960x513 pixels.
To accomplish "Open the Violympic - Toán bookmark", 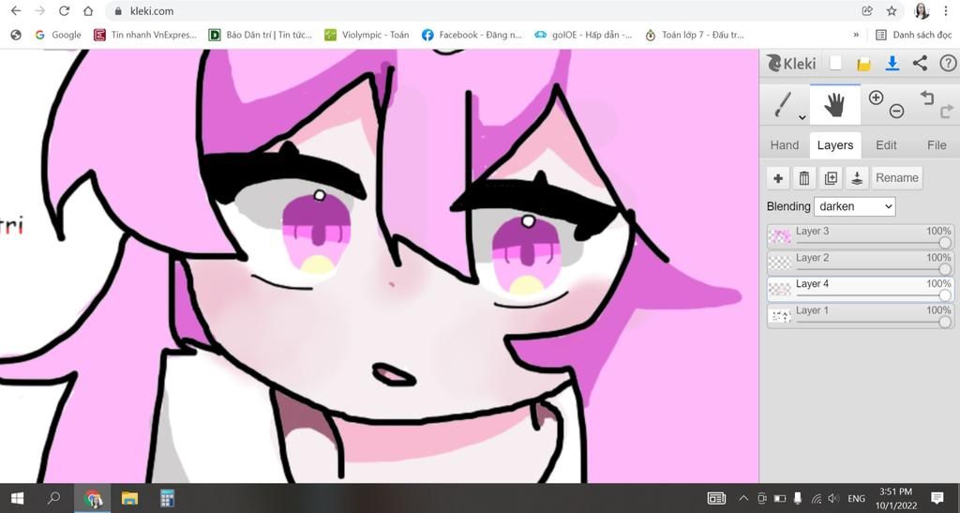I will (x=367, y=35).
